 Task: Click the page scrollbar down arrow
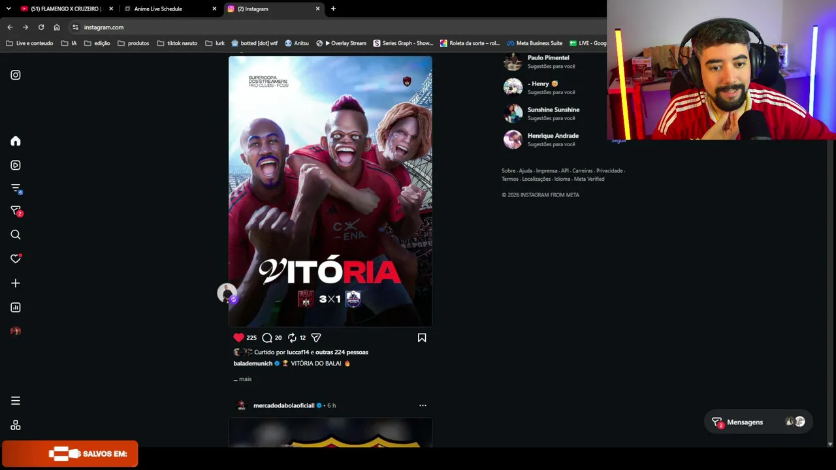point(830,444)
